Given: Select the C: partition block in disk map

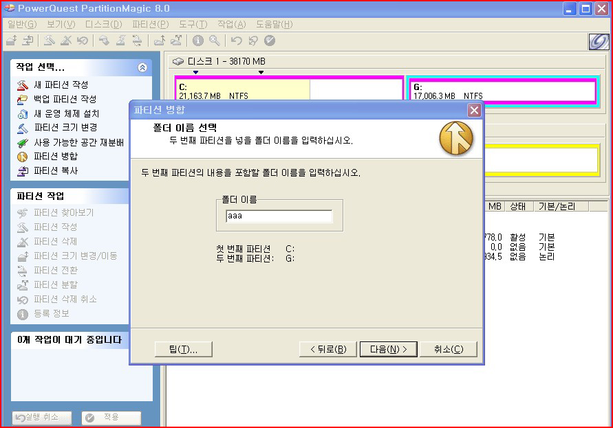Looking at the screenshot, I should click(x=289, y=89).
